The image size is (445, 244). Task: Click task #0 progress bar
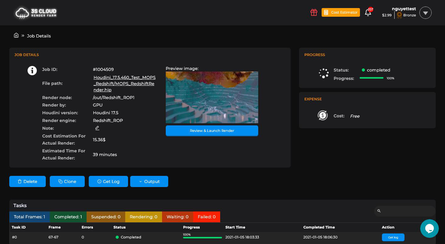pos(203,237)
